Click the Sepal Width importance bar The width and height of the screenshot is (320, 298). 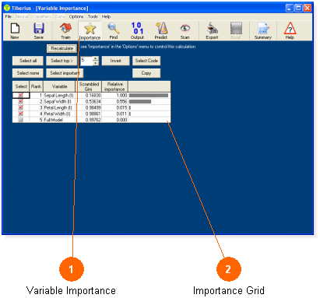[x=140, y=101]
